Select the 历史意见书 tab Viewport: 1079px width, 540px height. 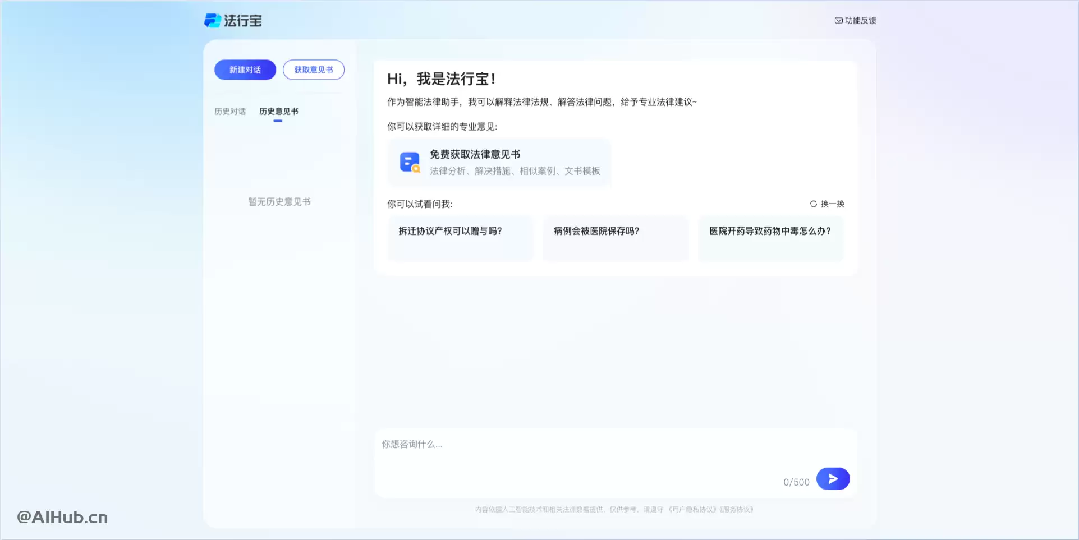tap(279, 112)
